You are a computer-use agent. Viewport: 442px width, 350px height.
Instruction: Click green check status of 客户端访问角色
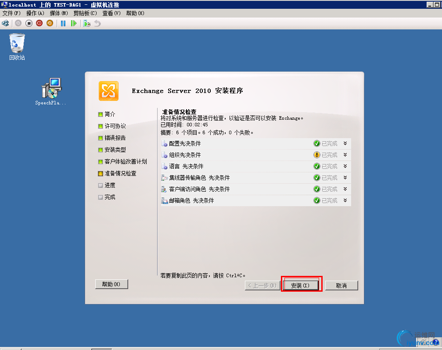317,189
